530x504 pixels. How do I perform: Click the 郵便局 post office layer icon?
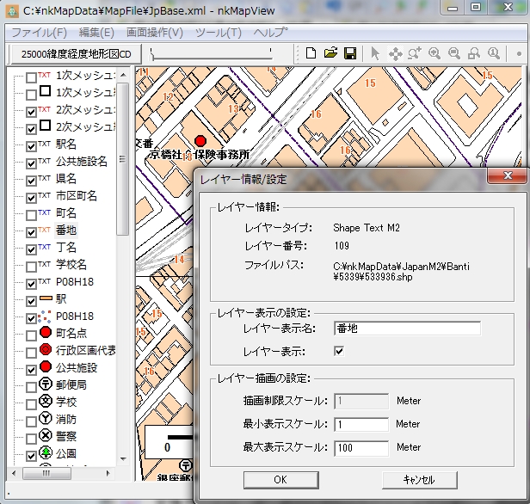[45, 384]
